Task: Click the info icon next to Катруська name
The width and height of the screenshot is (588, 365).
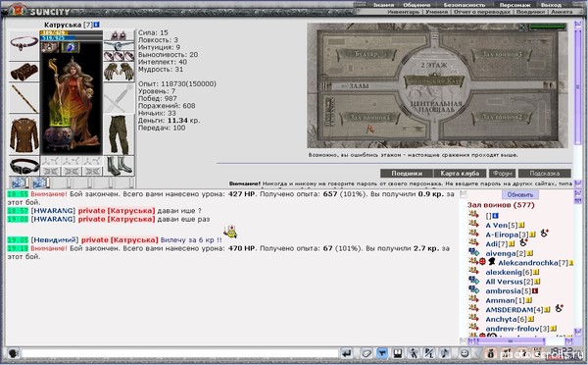Action: click(x=97, y=25)
